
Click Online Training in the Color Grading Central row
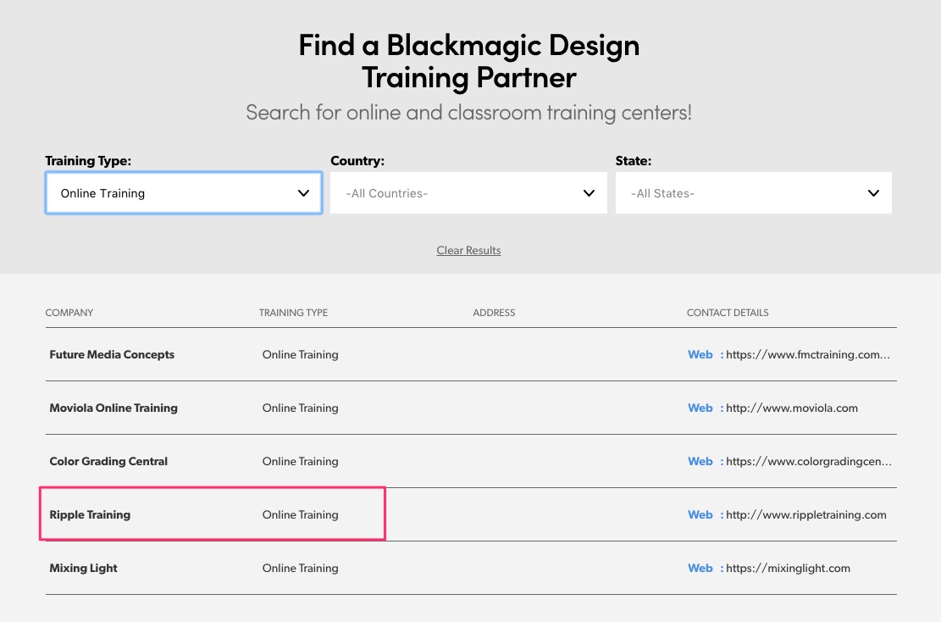coord(300,462)
